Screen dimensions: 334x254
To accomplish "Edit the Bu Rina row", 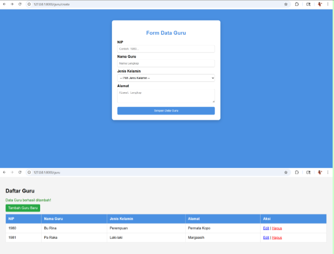I will tap(266, 228).
